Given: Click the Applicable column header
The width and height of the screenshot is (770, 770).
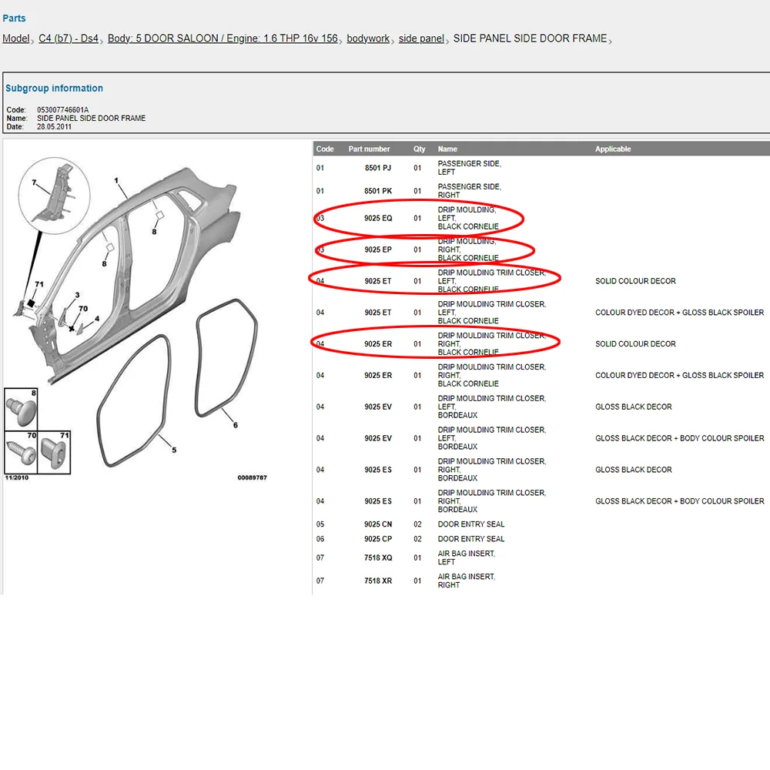Looking at the screenshot, I should (x=613, y=149).
